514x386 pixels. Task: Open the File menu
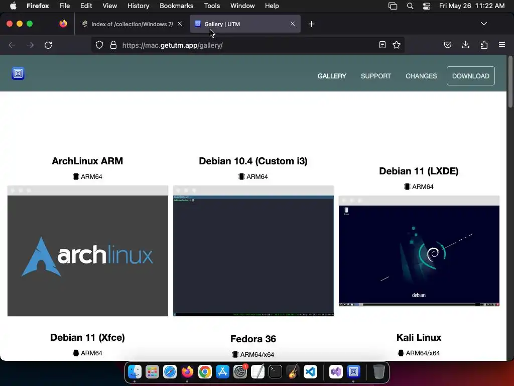point(65,6)
